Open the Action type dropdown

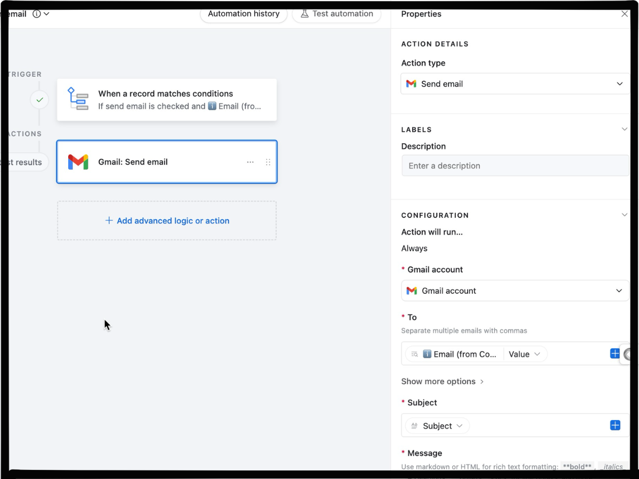pyautogui.click(x=619, y=84)
